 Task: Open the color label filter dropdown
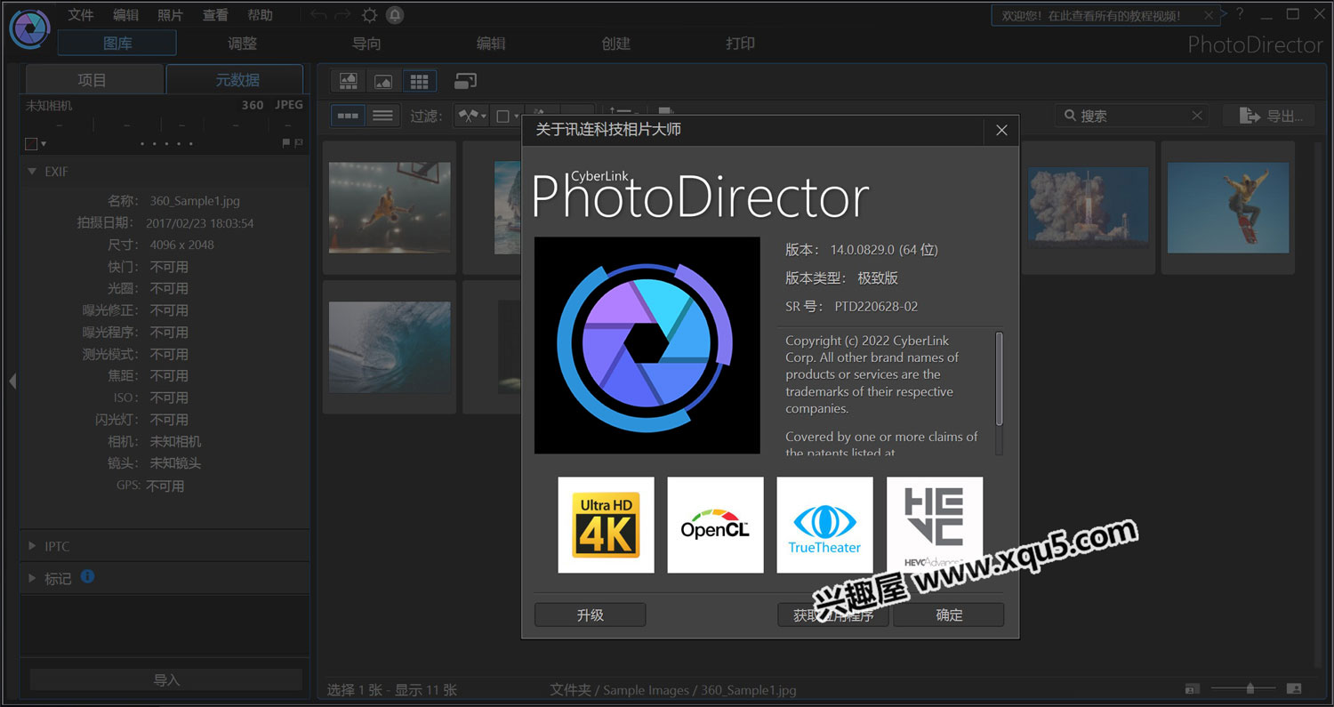pos(507,116)
